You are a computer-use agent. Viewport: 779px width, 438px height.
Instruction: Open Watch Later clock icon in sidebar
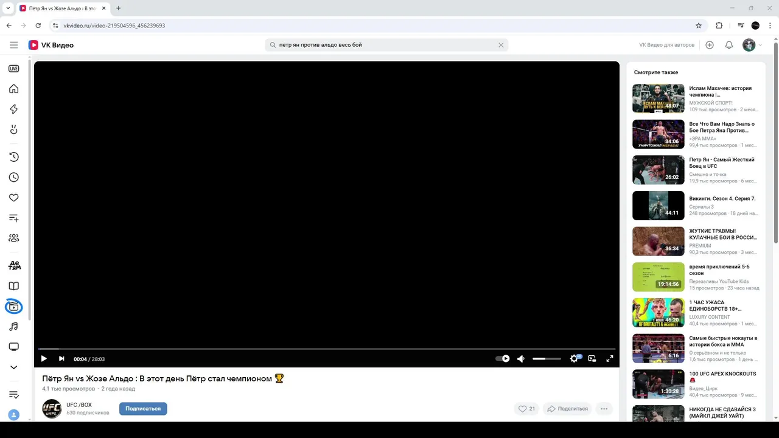pyautogui.click(x=13, y=178)
